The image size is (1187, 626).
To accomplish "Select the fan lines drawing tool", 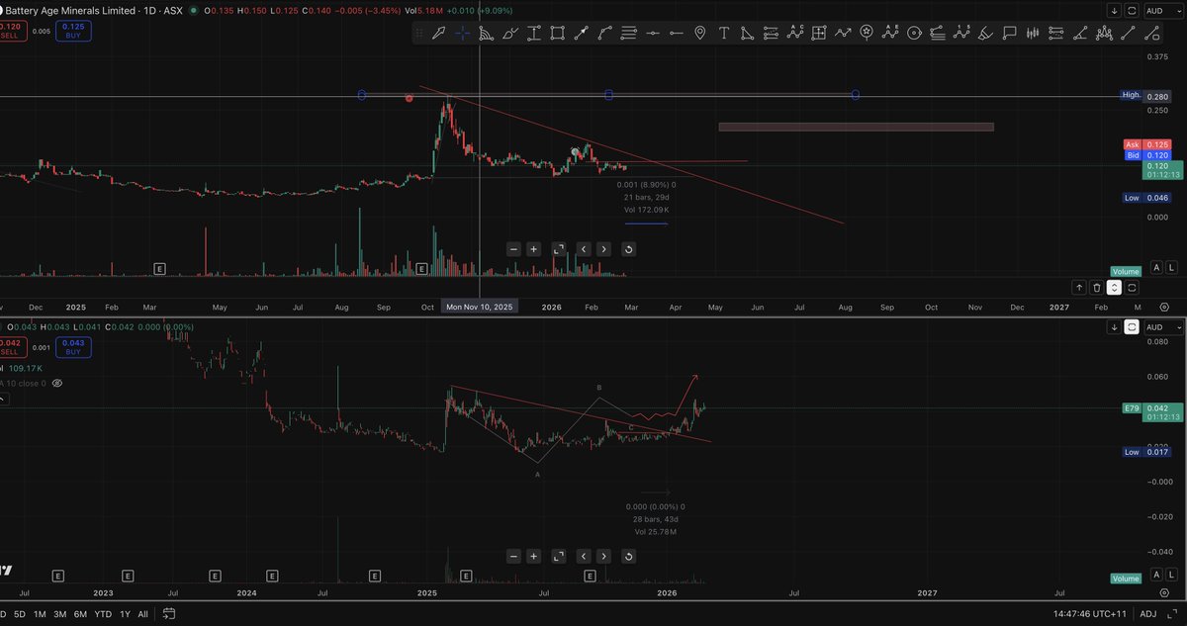I will (487, 33).
